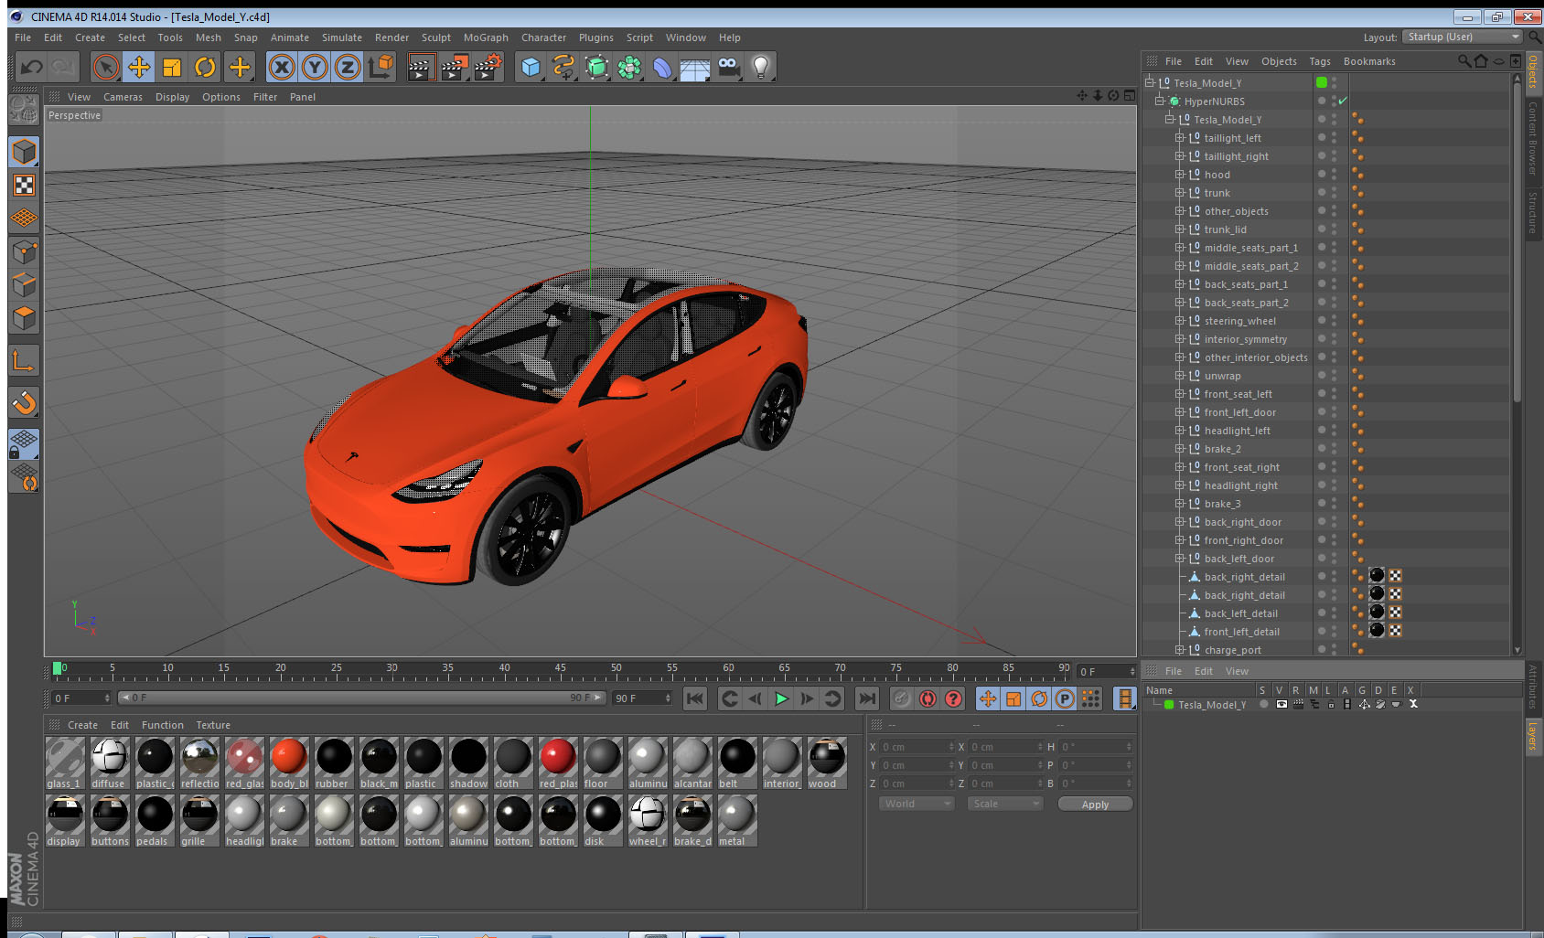Select the glass_1 material swatch
Image resolution: width=1544 pixels, height=938 pixels.
coord(65,762)
